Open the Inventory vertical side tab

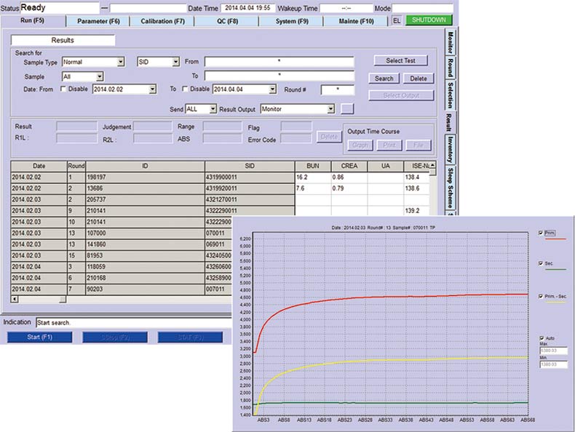(450, 148)
